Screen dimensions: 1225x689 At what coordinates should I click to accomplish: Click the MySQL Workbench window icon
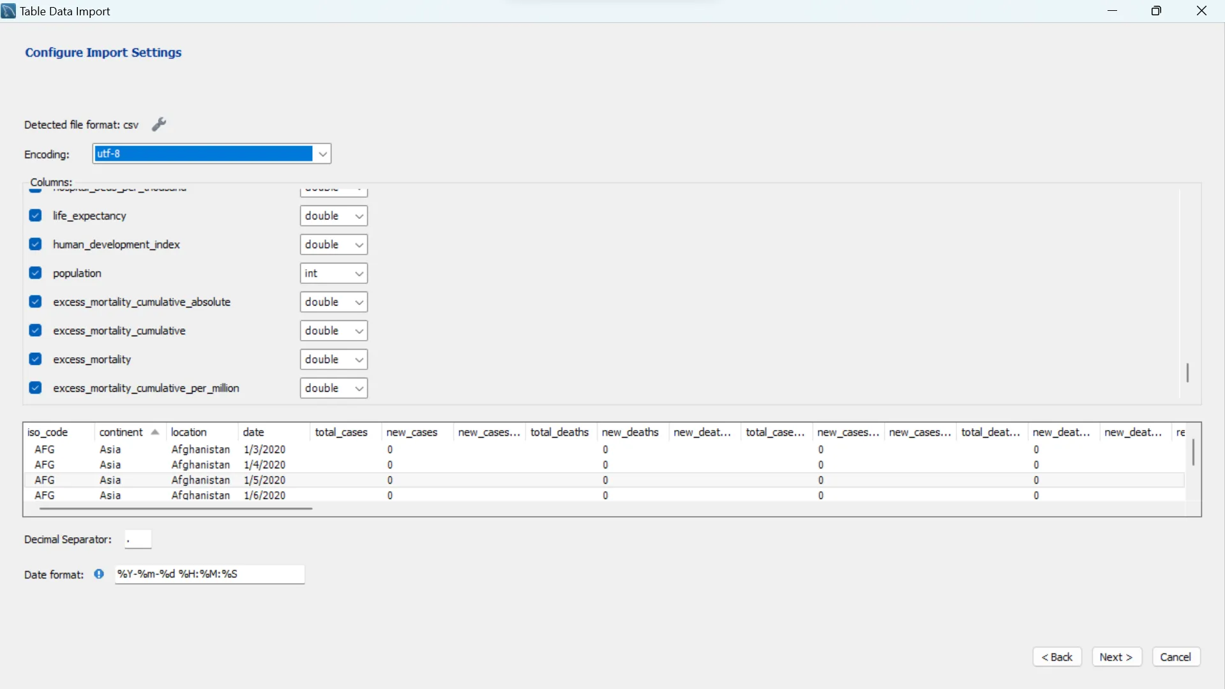[8, 11]
